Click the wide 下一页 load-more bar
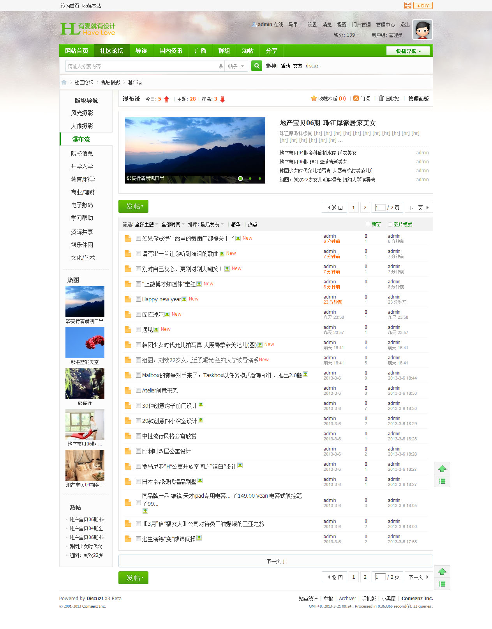 (276, 561)
